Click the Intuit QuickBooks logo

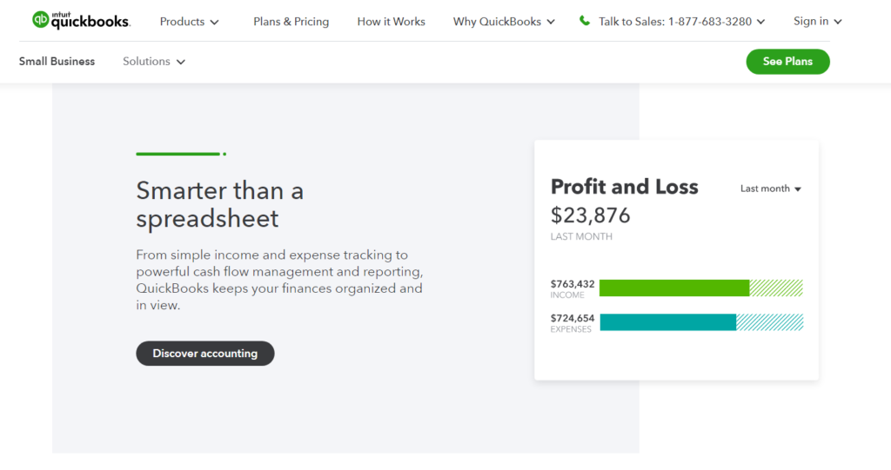81,21
